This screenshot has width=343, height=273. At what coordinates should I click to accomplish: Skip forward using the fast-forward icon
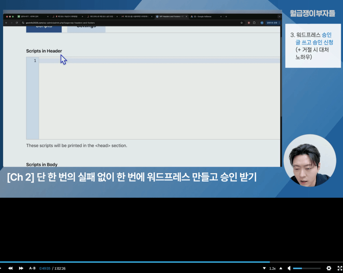21,268
